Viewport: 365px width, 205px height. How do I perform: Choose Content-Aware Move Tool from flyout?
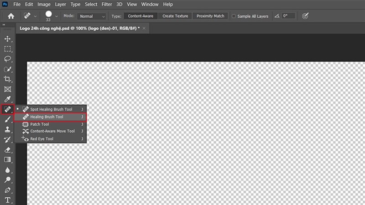click(x=50, y=131)
